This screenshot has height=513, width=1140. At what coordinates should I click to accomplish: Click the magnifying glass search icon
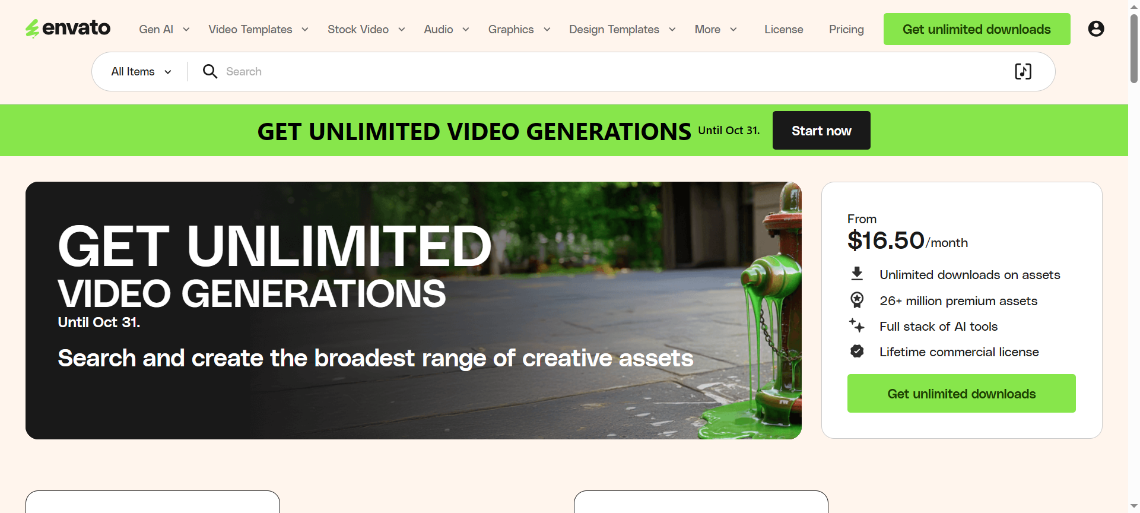click(x=210, y=71)
